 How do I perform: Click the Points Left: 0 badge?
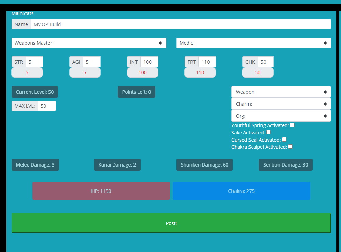136,92
